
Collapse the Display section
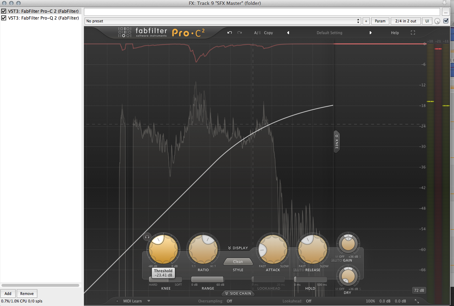tap(238, 248)
